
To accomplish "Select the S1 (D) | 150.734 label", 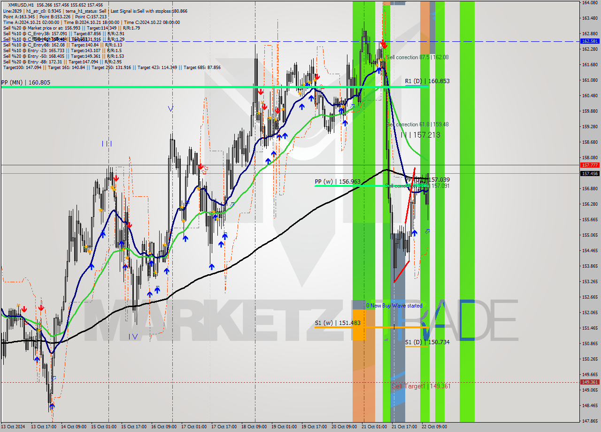I will click(427, 342).
